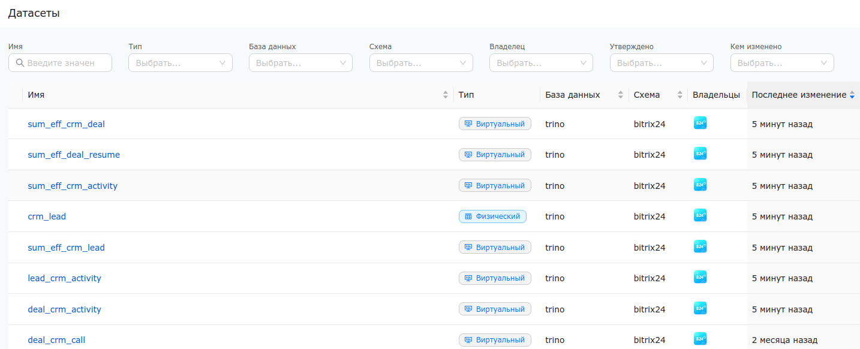Open dataset deal_crm_call
Image resolution: width=860 pixels, height=349 pixels.
pyautogui.click(x=56, y=340)
